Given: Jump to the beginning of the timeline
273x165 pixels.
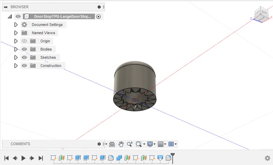Looking at the screenshot, I should click(7, 158).
